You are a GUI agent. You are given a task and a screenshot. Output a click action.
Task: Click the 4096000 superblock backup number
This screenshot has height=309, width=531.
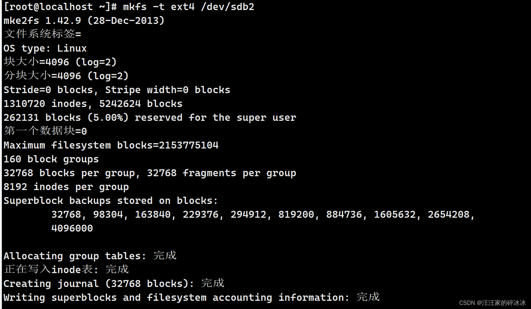[72, 228]
